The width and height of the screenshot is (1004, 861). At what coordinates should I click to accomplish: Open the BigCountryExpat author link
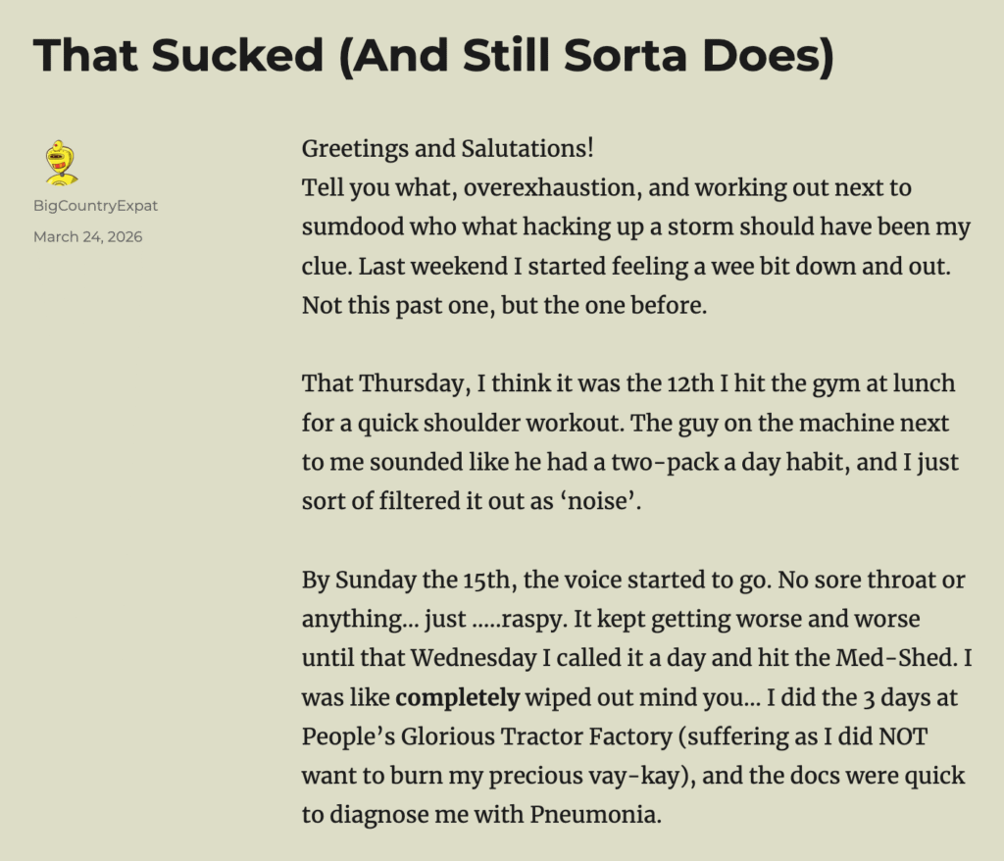95,206
